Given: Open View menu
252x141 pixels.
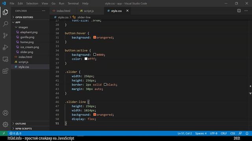Looking at the screenshot, I should click(x=44, y=4).
